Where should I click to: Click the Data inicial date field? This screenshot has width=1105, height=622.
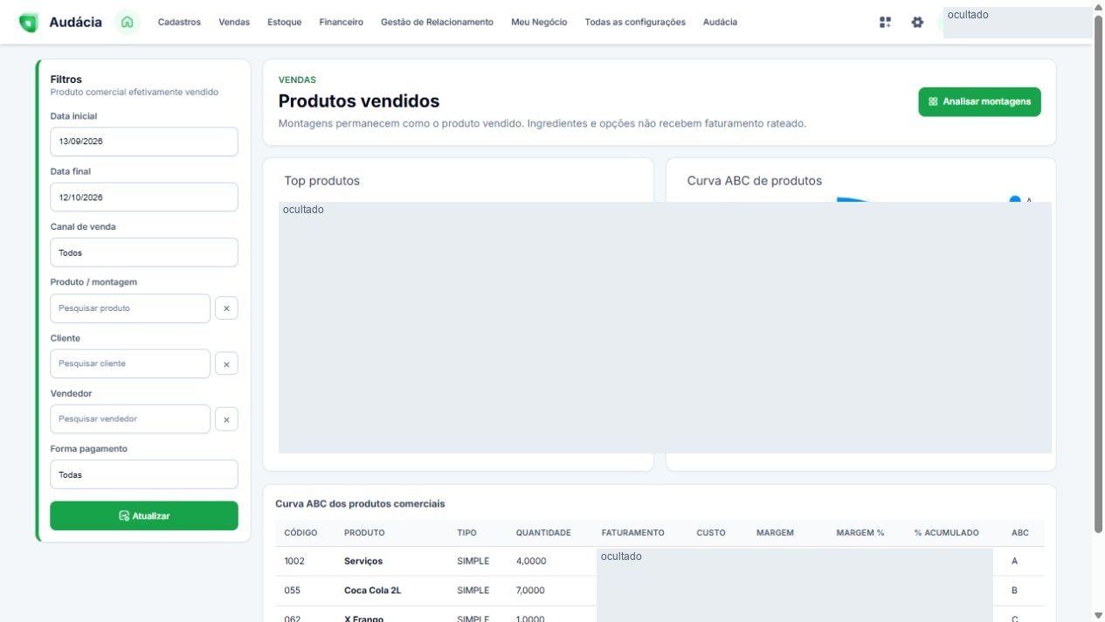[144, 142]
